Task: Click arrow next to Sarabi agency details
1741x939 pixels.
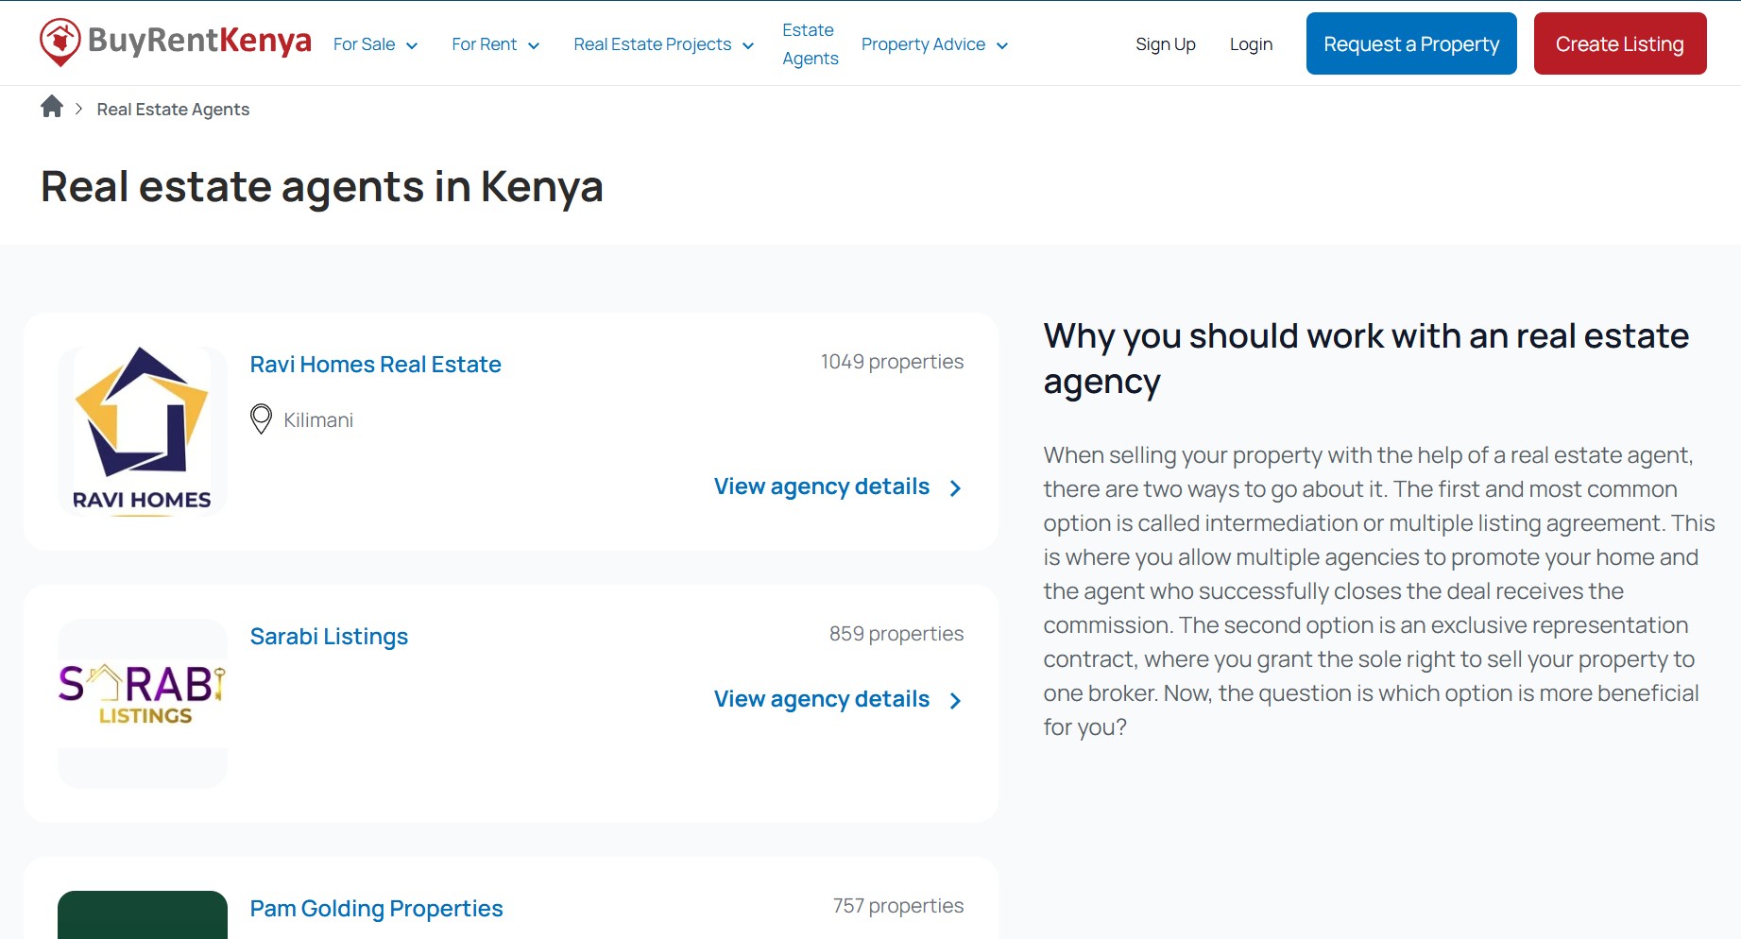Action: (955, 700)
